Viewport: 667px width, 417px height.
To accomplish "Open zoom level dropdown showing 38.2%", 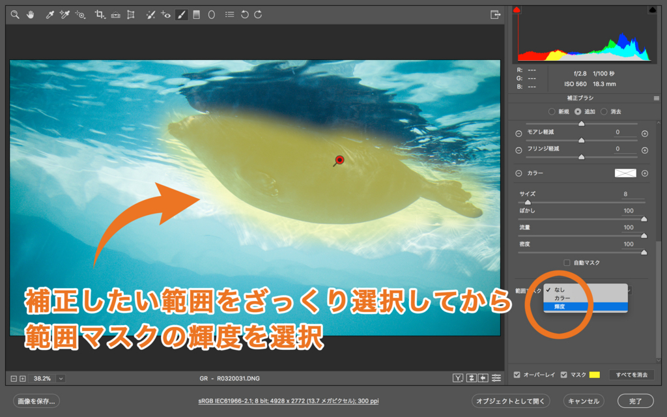I will click(x=61, y=379).
